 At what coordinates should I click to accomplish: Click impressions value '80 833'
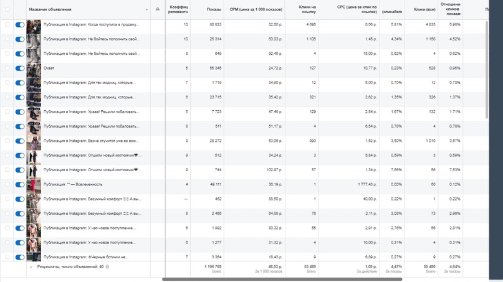[215, 24]
